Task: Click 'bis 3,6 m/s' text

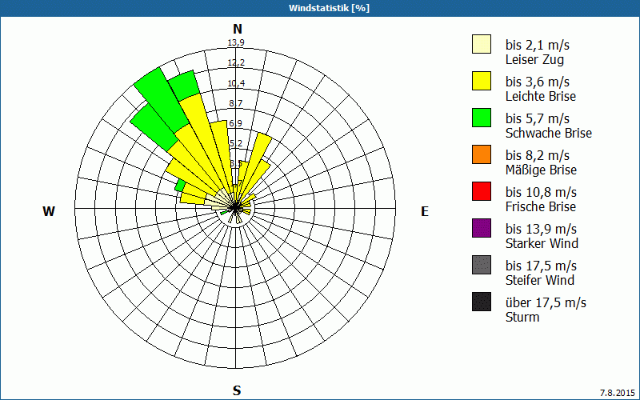Action: coord(537,82)
